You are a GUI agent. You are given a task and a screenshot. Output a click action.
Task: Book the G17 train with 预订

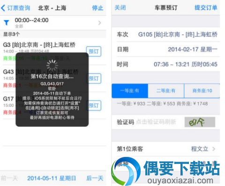pos(94,105)
